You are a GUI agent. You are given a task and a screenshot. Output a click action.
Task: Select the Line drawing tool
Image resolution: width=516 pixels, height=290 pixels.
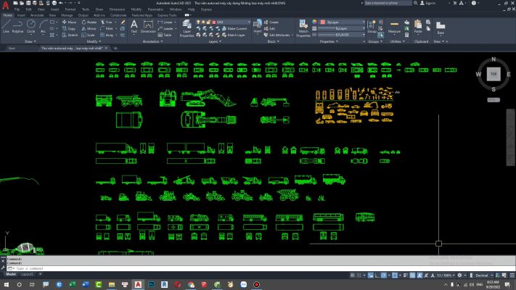pos(6,26)
